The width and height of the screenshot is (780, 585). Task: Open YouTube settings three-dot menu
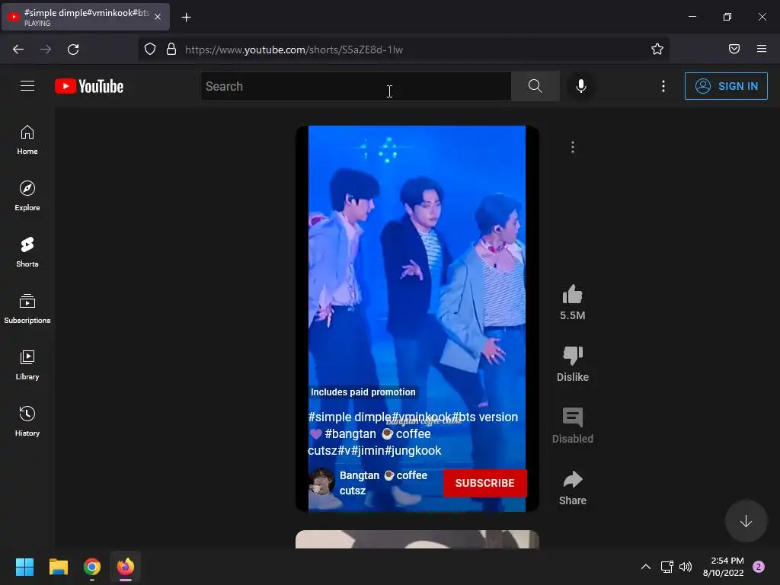pos(663,86)
